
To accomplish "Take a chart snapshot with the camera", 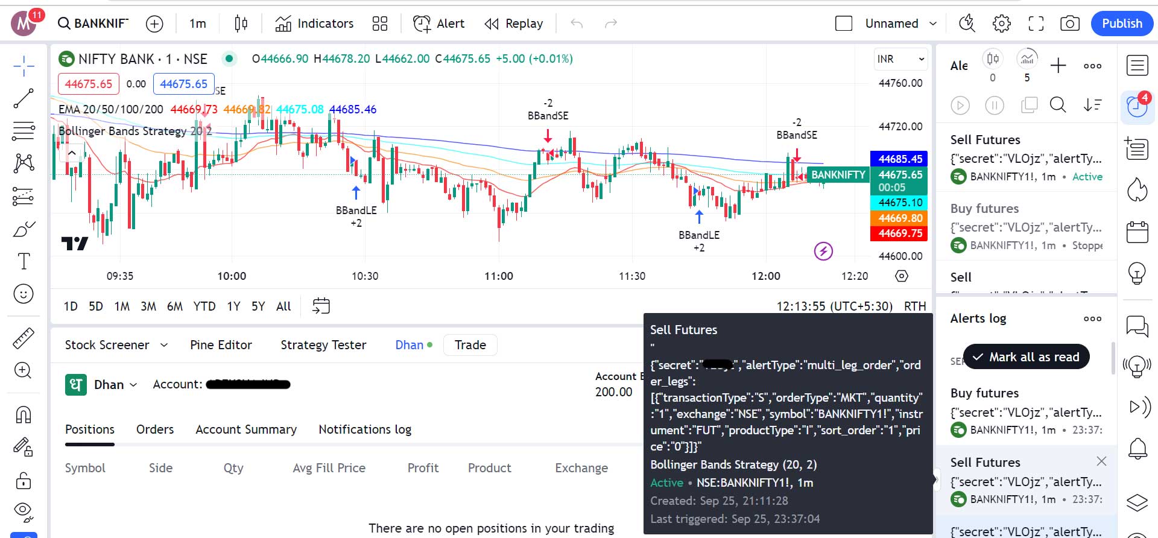I will coord(1070,24).
